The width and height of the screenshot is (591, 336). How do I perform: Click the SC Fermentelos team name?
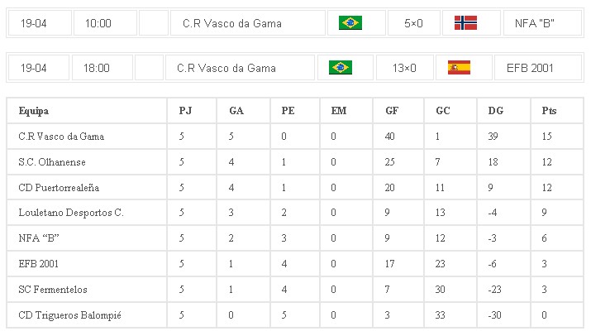click(52, 290)
